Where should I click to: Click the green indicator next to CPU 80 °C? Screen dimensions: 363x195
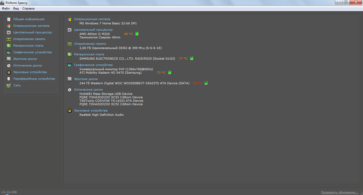click(x=137, y=34)
